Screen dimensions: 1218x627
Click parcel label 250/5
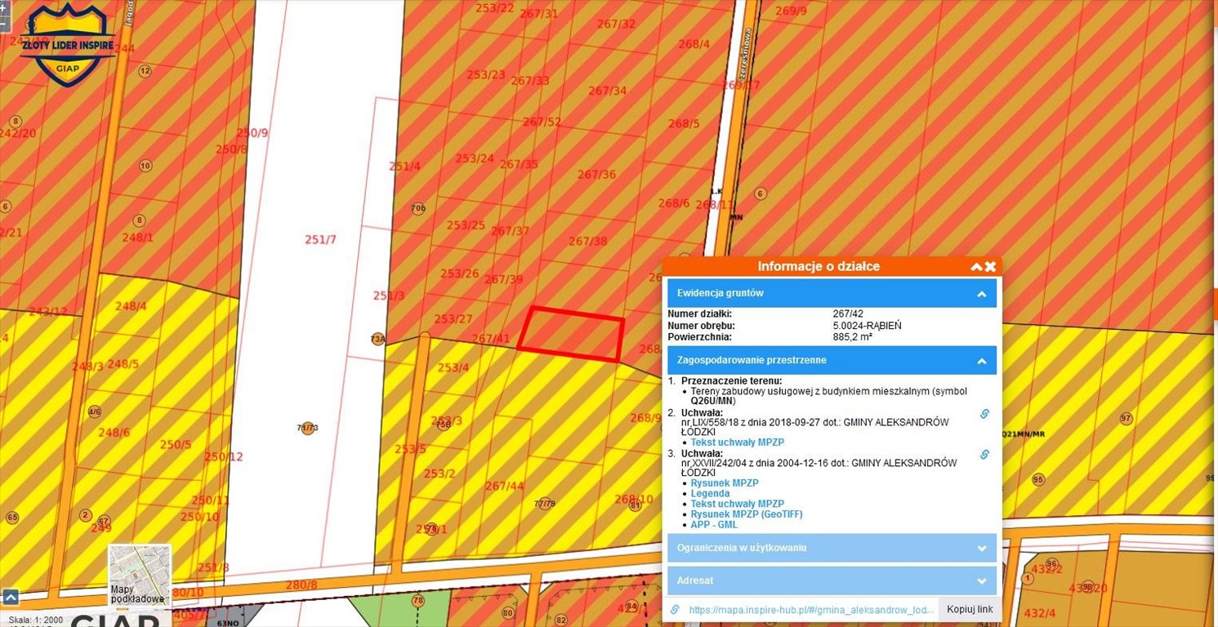tap(176, 445)
